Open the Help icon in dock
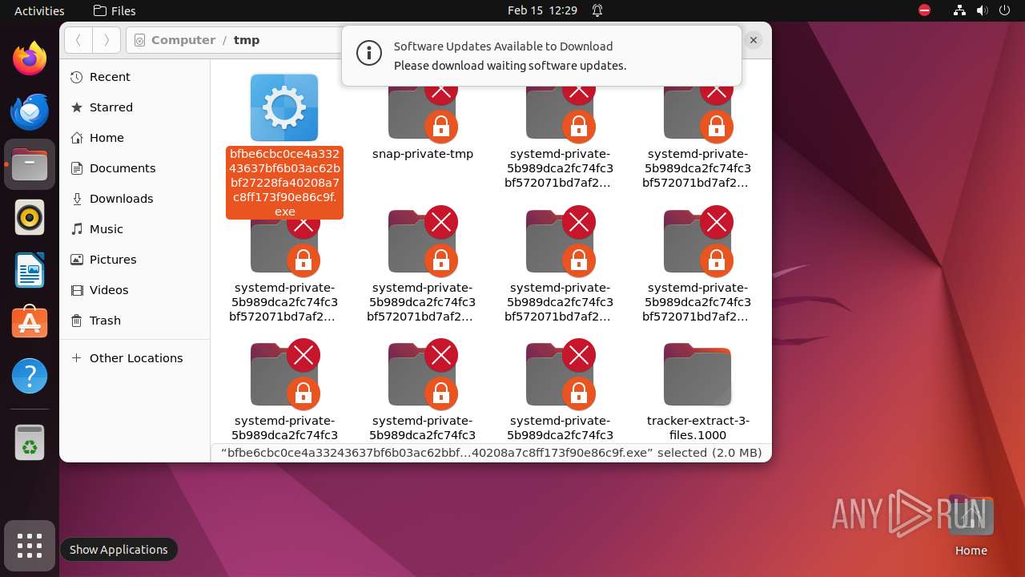This screenshot has height=577, width=1025. point(30,376)
